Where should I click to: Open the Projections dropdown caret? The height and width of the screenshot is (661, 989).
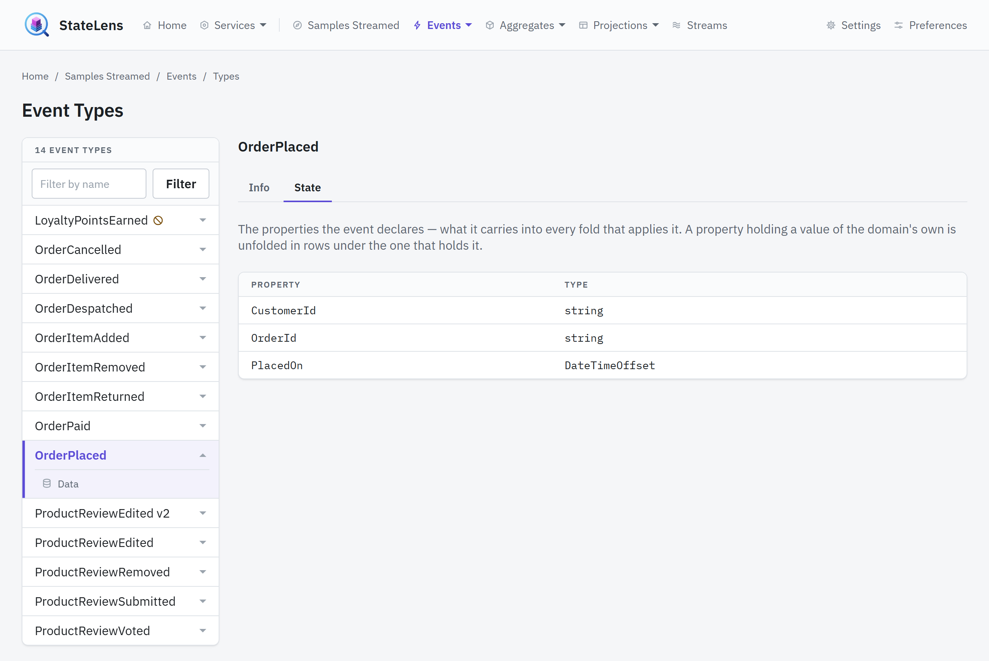(x=655, y=25)
